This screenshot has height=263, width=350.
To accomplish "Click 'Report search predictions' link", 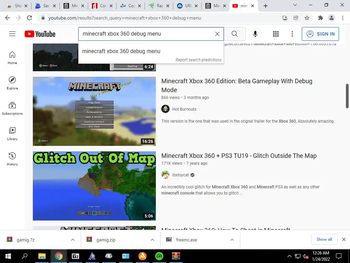I will [198, 60].
